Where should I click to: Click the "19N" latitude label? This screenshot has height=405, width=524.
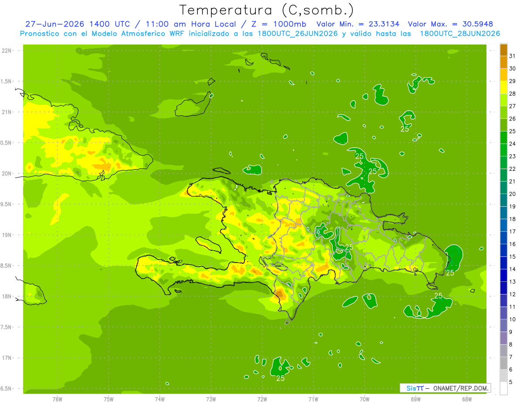tap(7, 235)
